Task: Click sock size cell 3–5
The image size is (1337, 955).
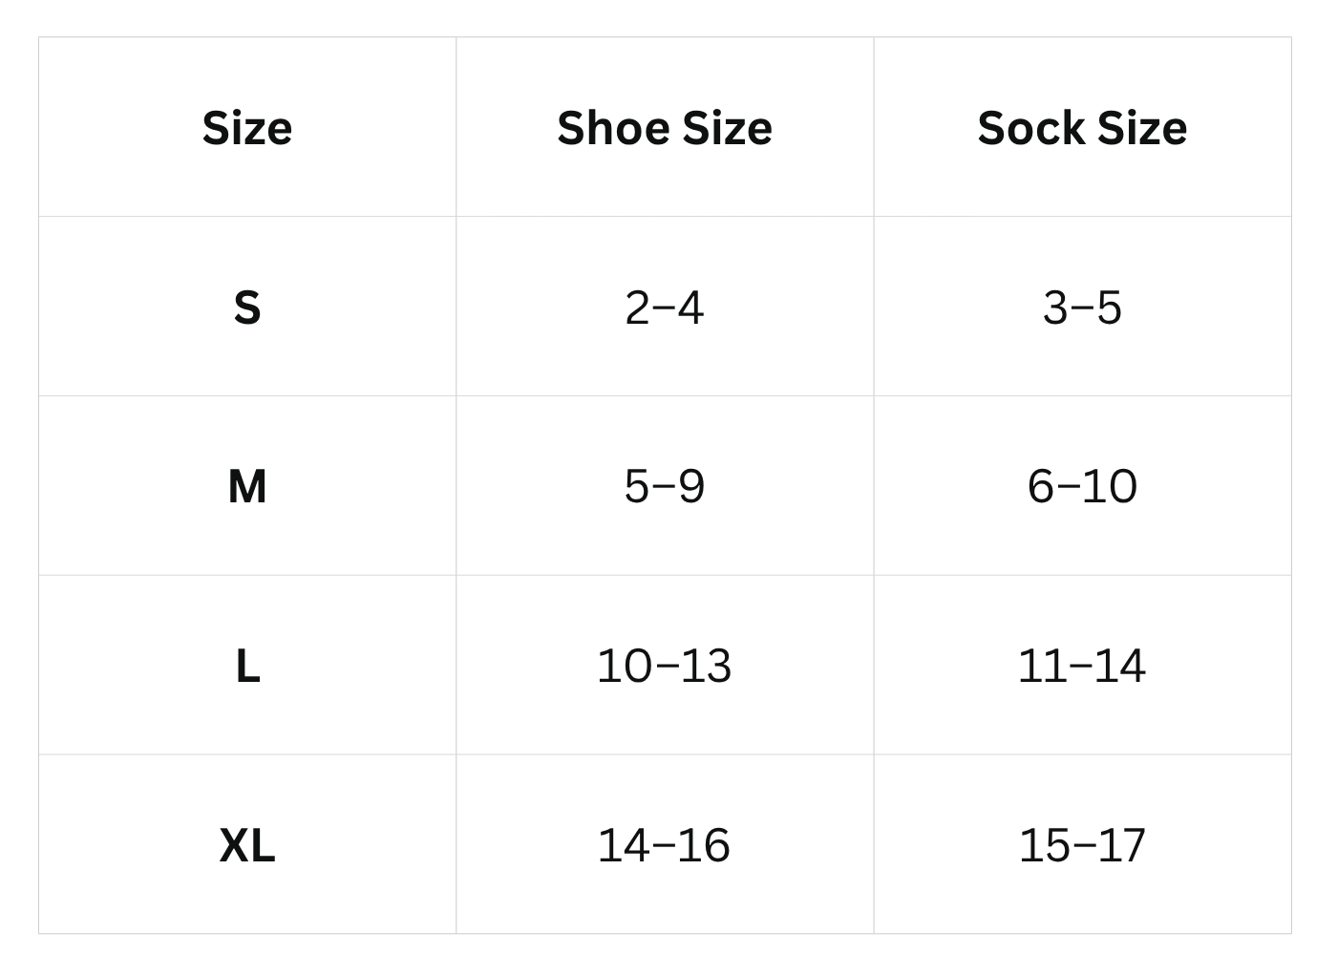Action: 1082,308
